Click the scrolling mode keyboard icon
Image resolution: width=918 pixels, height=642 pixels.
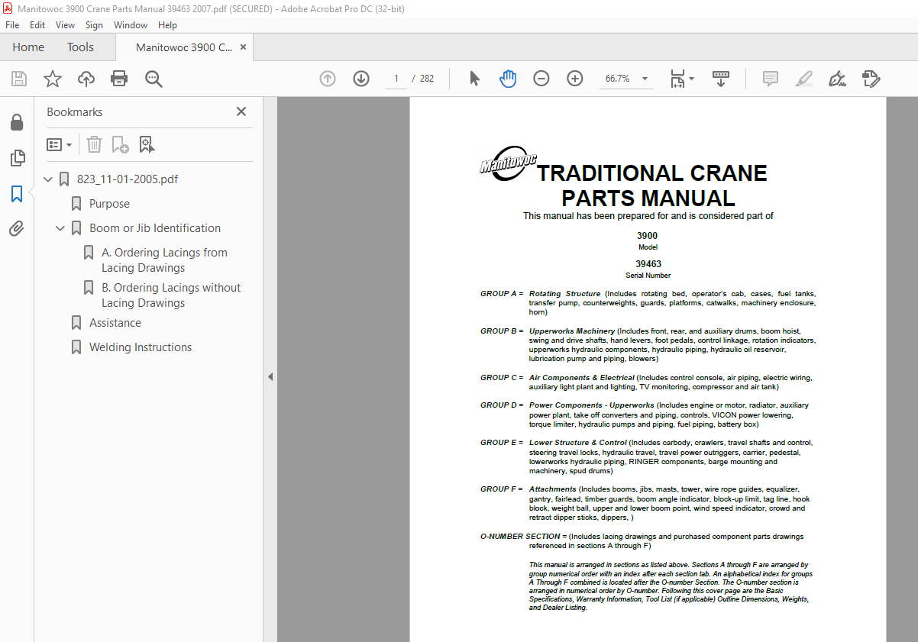[721, 79]
